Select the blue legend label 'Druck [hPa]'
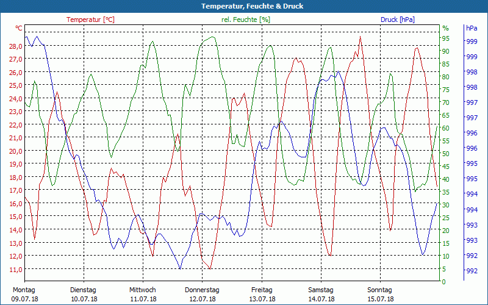 [x=398, y=20]
